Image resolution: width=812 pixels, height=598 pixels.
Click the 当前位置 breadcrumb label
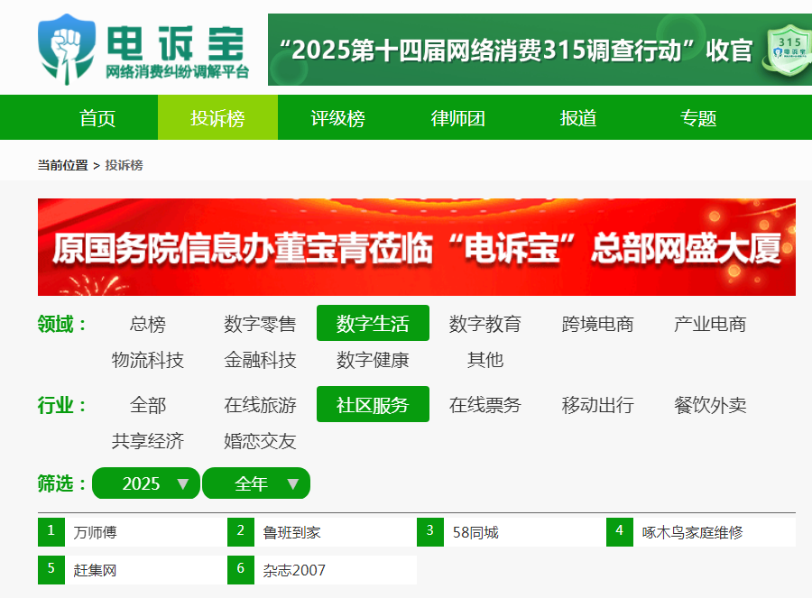coord(62,165)
